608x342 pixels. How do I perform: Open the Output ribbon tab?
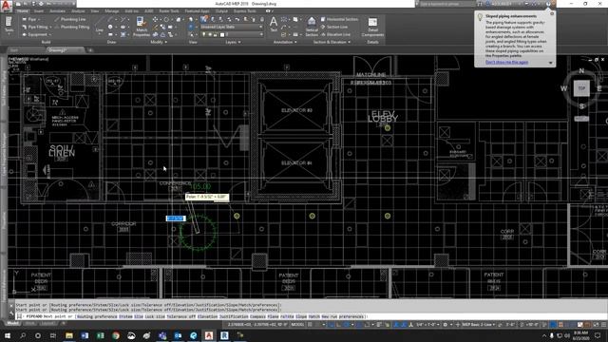coord(221,11)
